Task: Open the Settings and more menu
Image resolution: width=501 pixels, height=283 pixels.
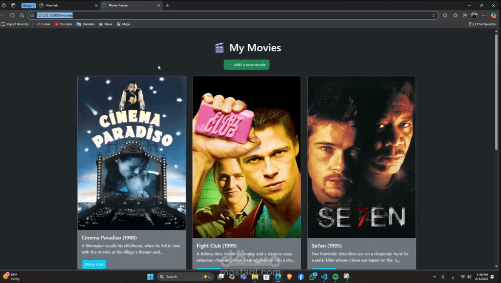Action: pos(484,15)
